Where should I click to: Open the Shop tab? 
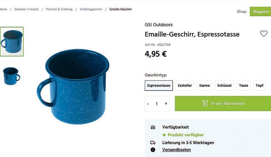(241, 11)
